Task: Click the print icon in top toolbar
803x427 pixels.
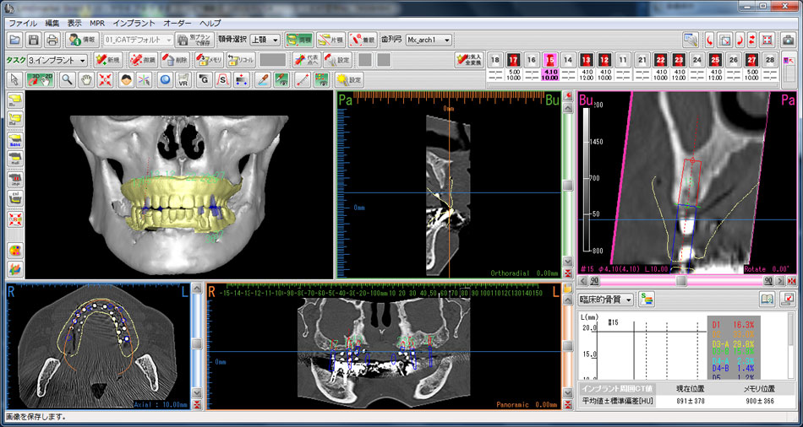Action: (x=52, y=40)
